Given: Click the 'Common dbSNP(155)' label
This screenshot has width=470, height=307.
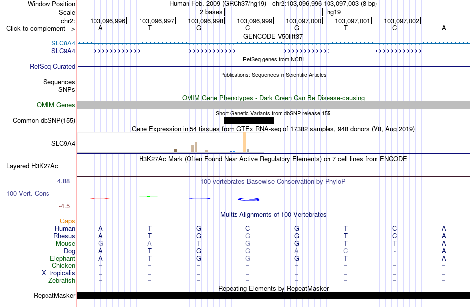Looking at the screenshot, I should [x=44, y=121].
